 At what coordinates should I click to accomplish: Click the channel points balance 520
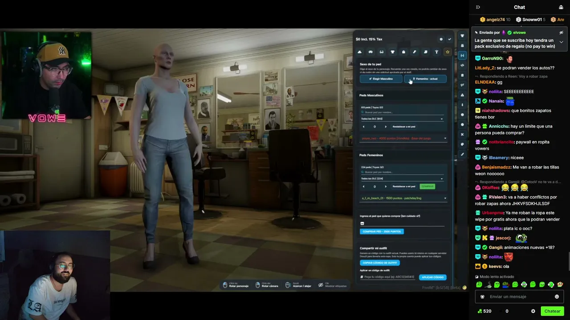(484, 311)
